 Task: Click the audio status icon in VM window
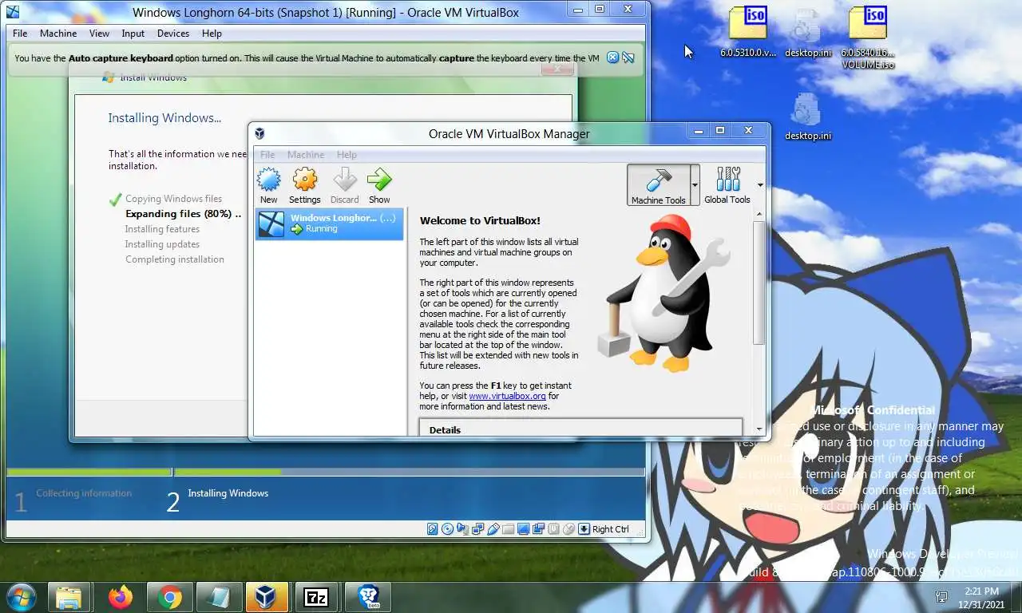coord(462,528)
